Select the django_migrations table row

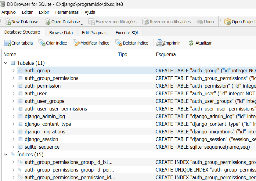pyautogui.click(x=45, y=132)
